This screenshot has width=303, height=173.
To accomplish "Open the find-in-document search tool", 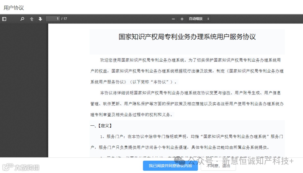I will pyautogui.click(x=22, y=19).
